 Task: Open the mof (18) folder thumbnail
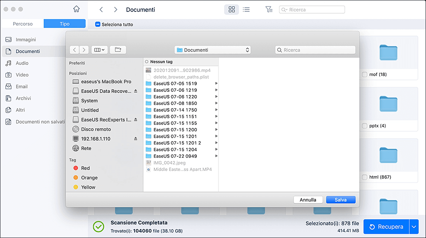[388, 53]
